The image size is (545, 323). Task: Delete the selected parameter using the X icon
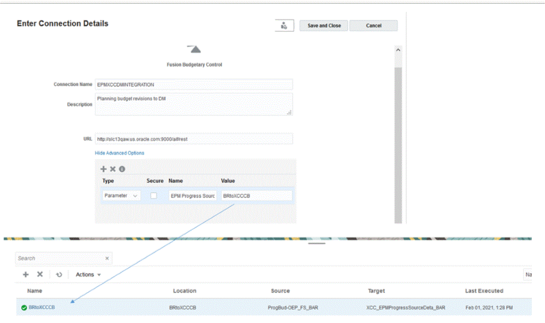pyautogui.click(x=112, y=169)
